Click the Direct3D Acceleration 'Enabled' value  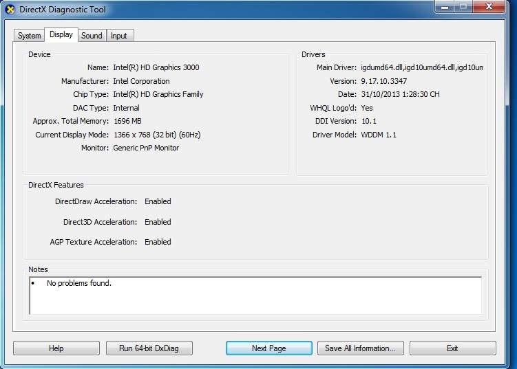tap(158, 222)
